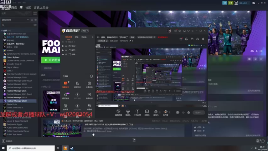Open the 游戏和软件 dropdown in Steam

pos(15,20)
